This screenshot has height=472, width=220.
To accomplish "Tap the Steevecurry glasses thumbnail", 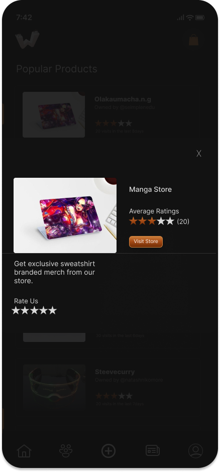I will point(54,387).
